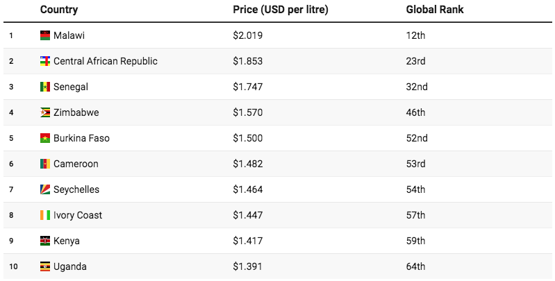
Task: Click Senegal's global rank 32nd
Action: 417,87
